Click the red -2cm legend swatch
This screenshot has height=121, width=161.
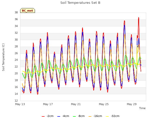43,116
